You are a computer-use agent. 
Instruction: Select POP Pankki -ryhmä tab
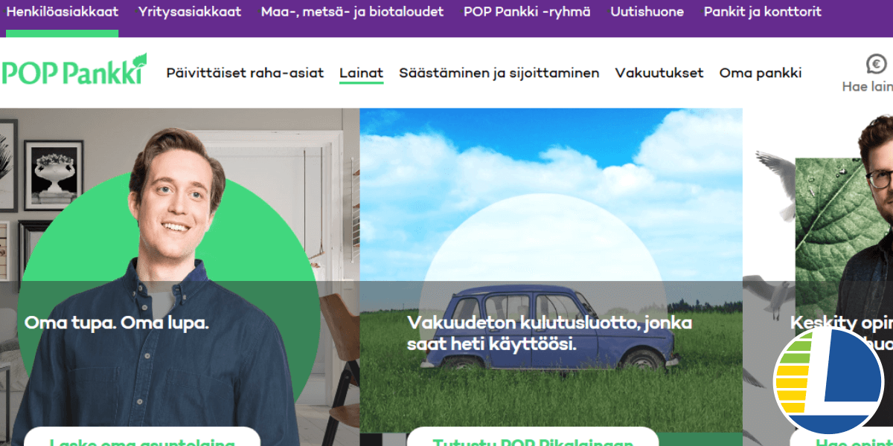[x=527, y=12]
